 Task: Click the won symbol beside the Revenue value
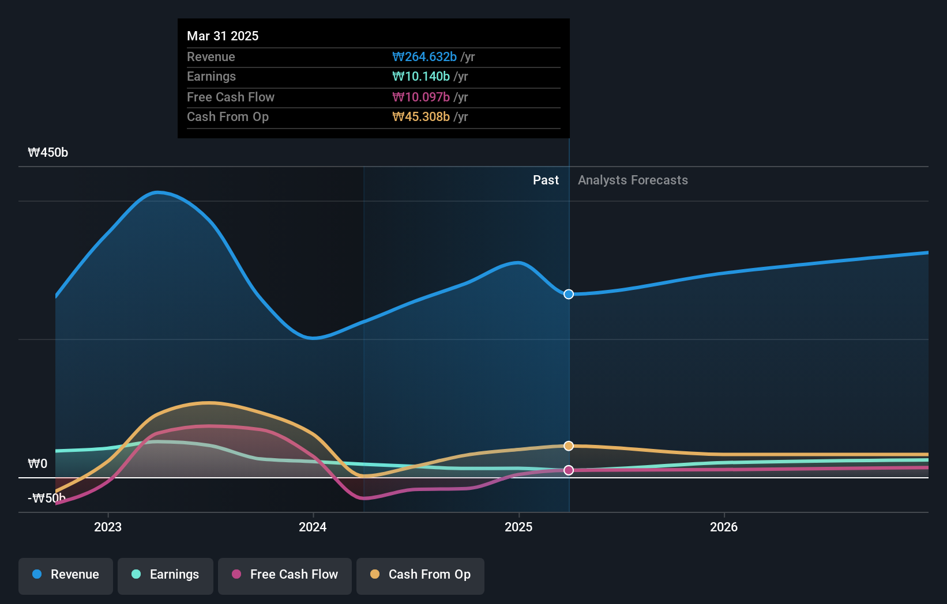pos(399,57)
